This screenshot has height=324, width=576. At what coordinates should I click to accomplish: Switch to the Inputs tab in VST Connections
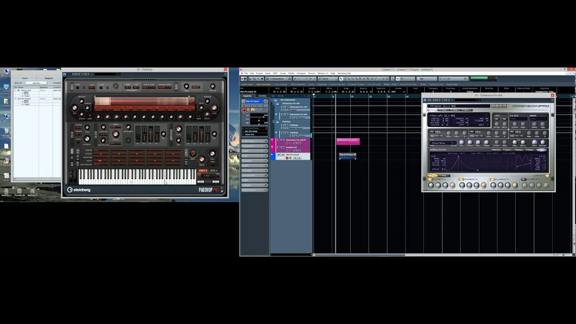[25, 78]
